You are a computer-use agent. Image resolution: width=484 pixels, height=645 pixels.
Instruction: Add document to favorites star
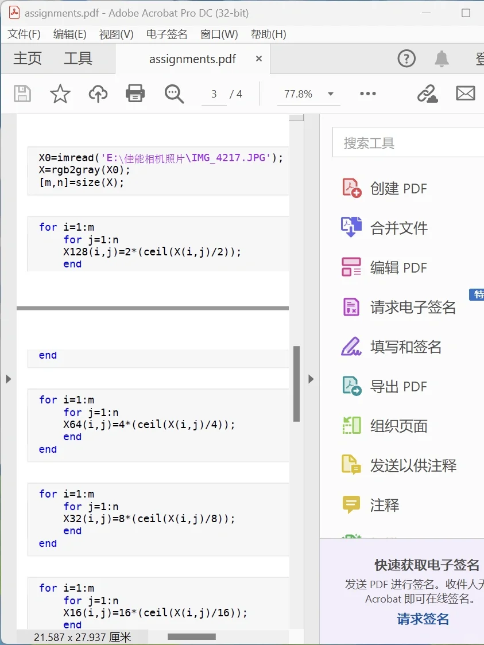[60, 94]
